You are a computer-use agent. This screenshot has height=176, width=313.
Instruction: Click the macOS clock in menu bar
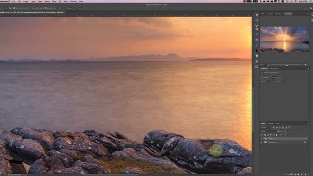pyautogui.click(x=303, y=1)
